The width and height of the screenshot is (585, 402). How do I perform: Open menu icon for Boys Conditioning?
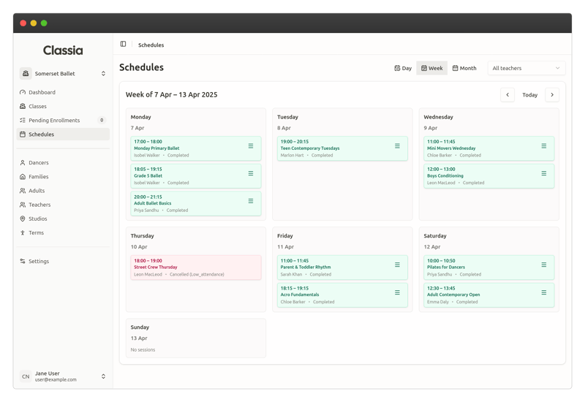pos(544,173)
